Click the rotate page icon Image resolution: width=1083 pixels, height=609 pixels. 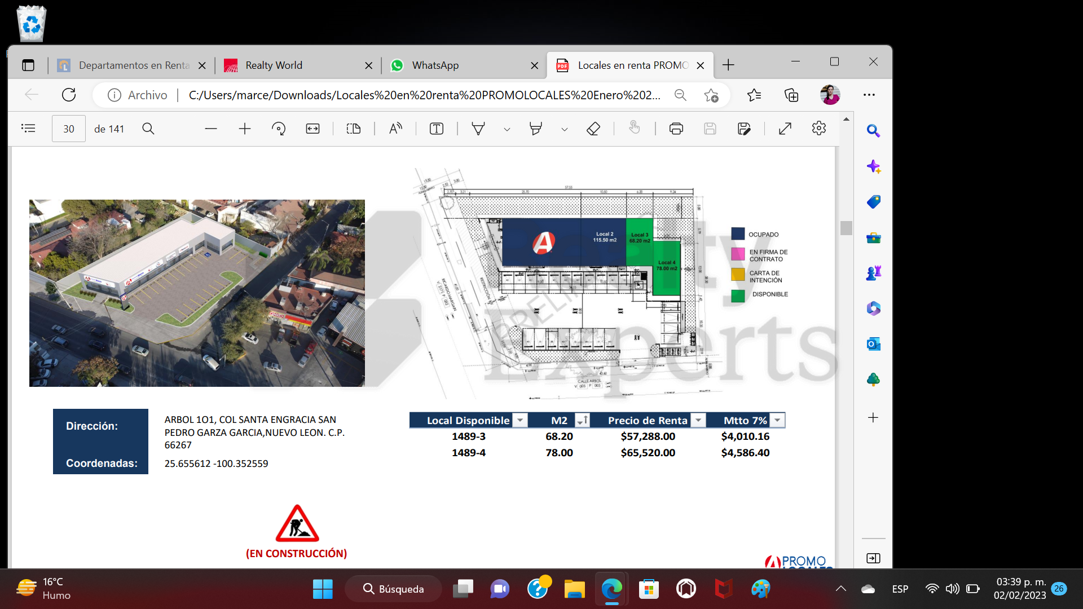point(279,129)
